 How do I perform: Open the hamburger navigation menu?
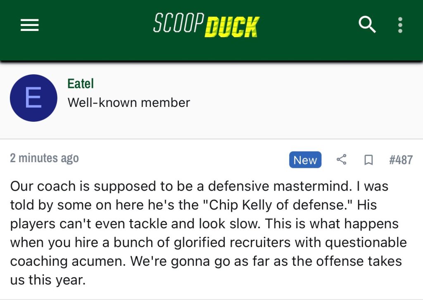point(30,26)
